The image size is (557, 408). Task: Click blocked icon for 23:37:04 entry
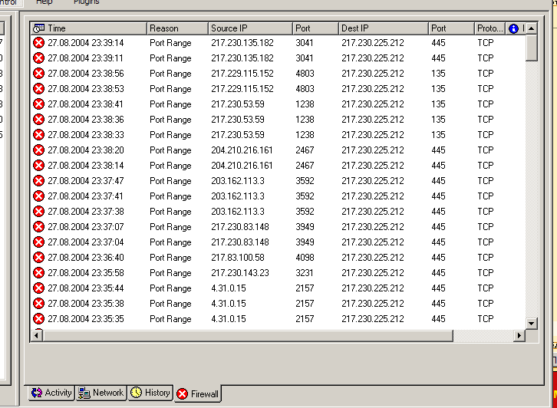click(x=38, y=242)
